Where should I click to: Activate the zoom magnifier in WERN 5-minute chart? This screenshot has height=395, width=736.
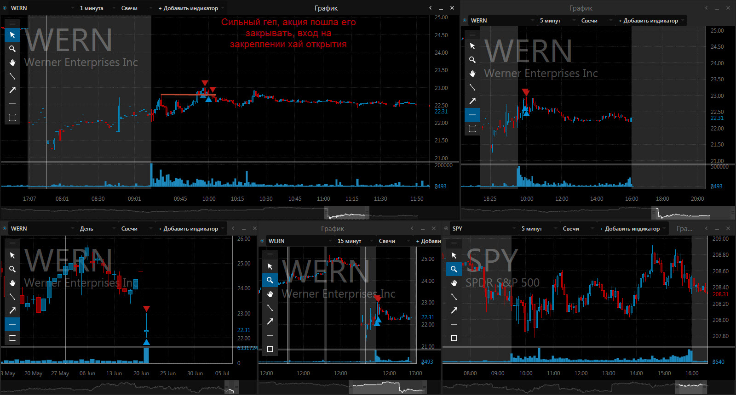point(472,60)
